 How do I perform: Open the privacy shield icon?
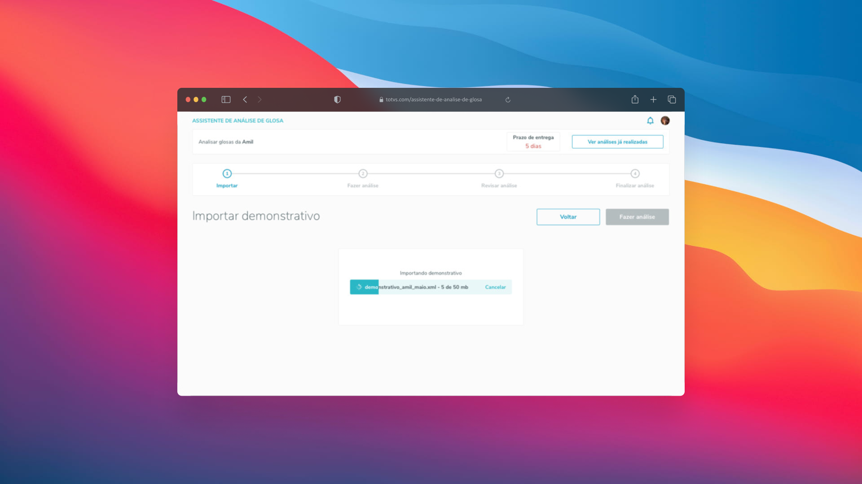(337, 99)
